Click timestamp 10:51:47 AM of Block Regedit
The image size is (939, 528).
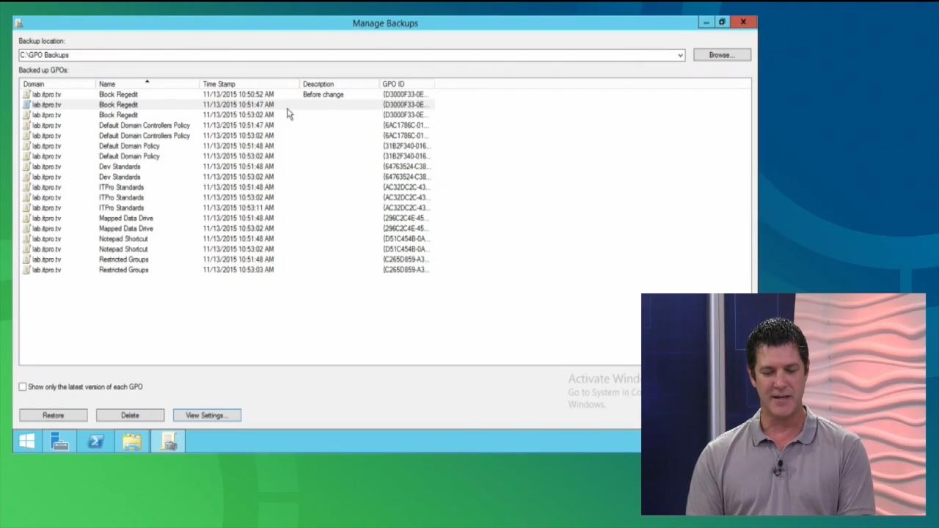pyautogui.click(x=238, y=105)
